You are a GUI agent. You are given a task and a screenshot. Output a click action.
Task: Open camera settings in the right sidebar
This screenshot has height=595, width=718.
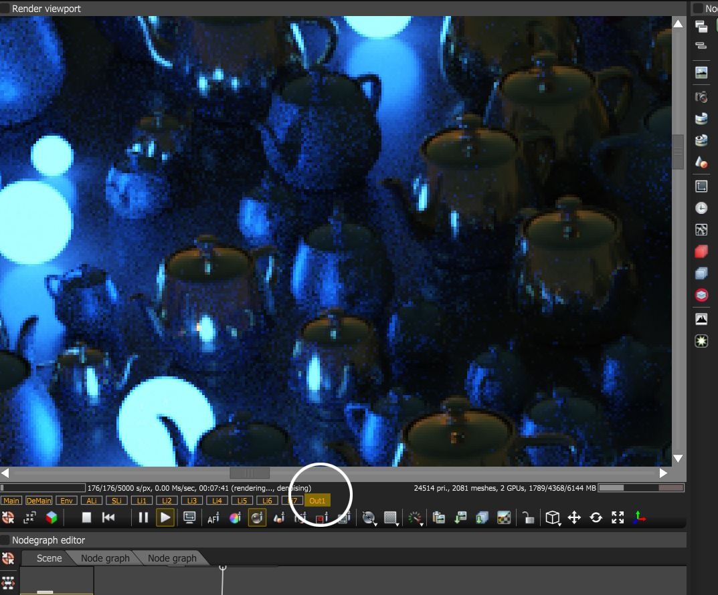(x=701, y=96)
